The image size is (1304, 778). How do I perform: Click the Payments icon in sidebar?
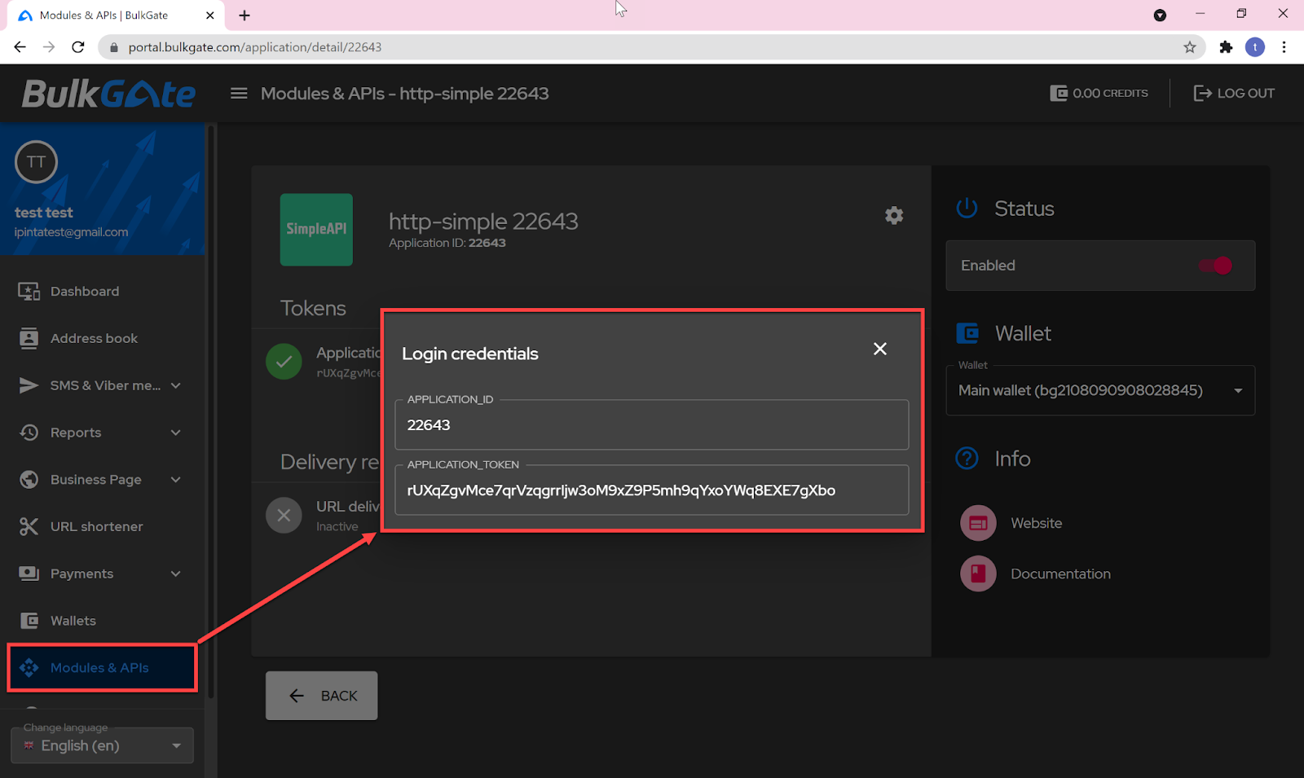click(29, 574)
